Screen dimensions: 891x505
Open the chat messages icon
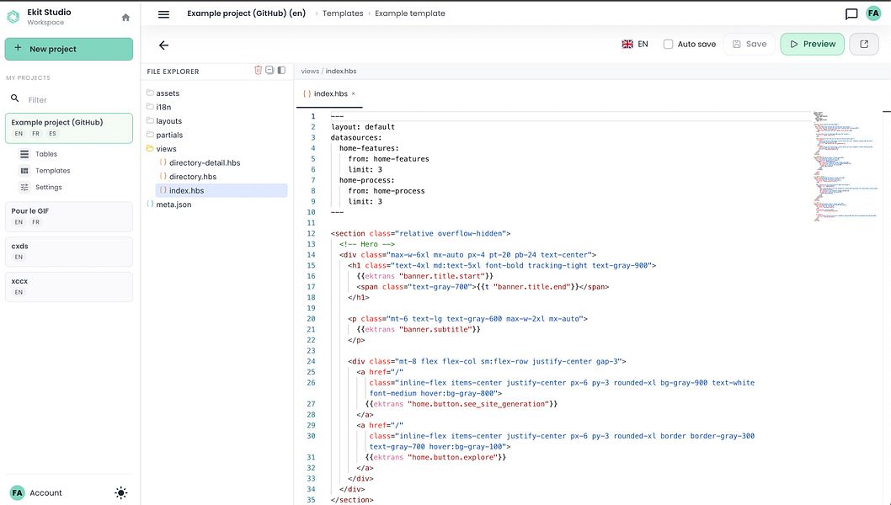[x=851, y=14]
